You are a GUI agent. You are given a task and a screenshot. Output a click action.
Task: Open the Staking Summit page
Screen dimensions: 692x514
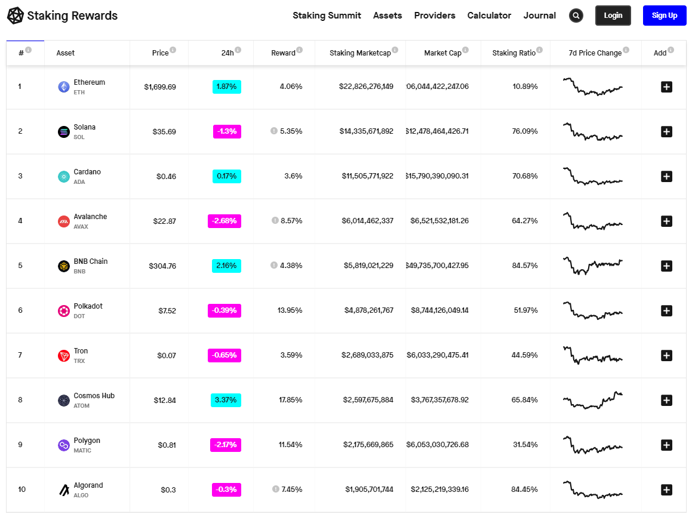click(327, 16)
